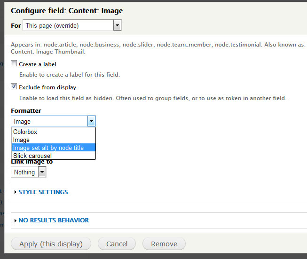
Task: Click the arrow button of the For selector
Action: pos(117,25)
